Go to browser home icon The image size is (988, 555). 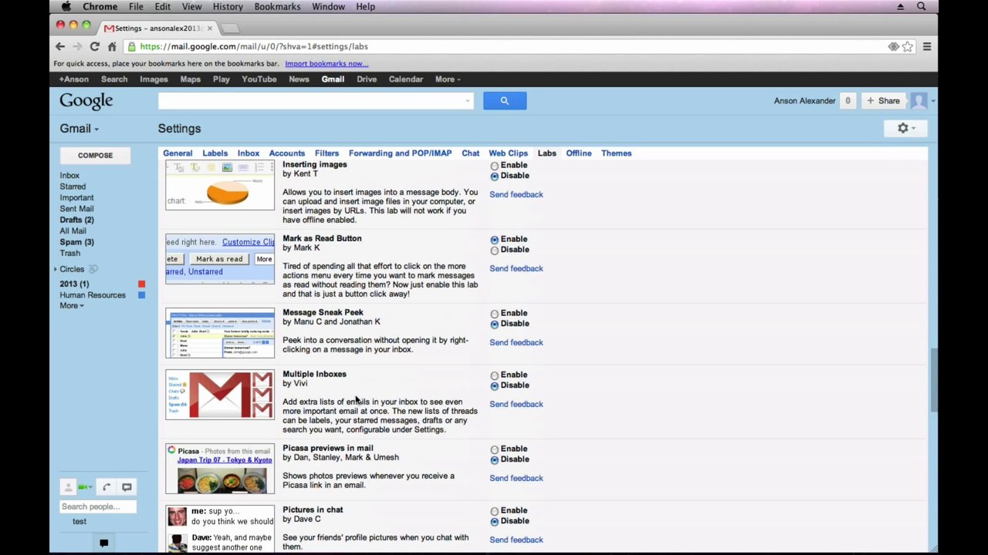(112, 46)
